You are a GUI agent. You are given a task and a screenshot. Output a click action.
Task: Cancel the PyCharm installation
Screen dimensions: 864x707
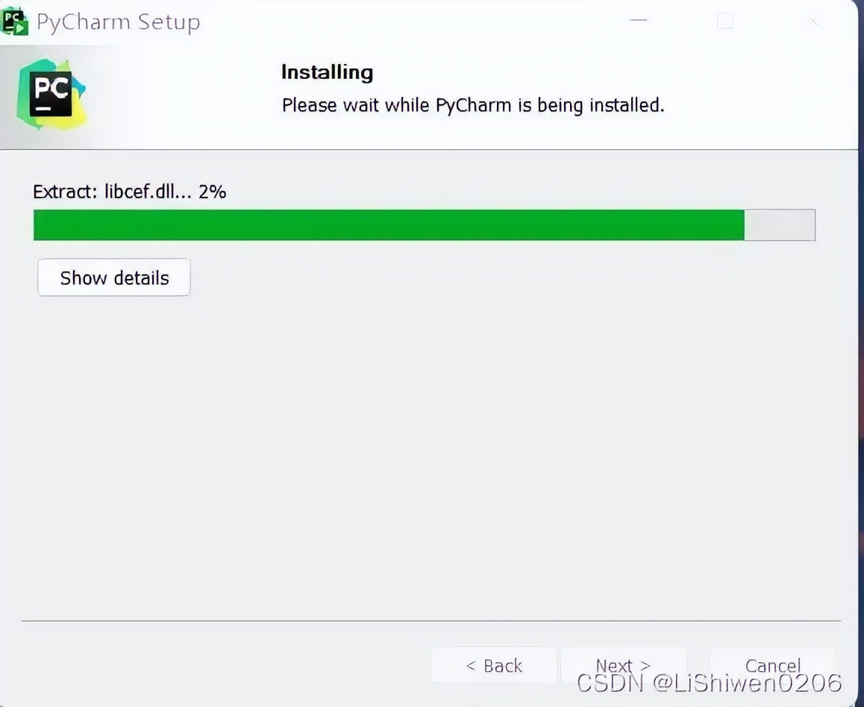pos(773,665)
